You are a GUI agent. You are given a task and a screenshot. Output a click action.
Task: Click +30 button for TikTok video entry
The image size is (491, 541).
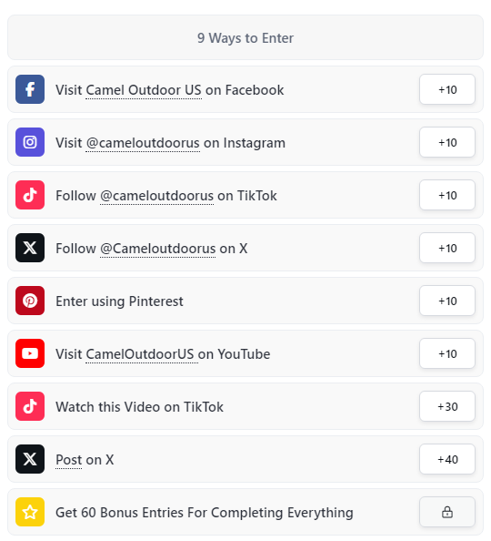coord(447,406)
